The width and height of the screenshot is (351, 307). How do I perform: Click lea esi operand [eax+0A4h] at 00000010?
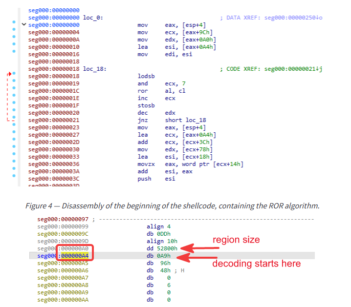point(199,47)
